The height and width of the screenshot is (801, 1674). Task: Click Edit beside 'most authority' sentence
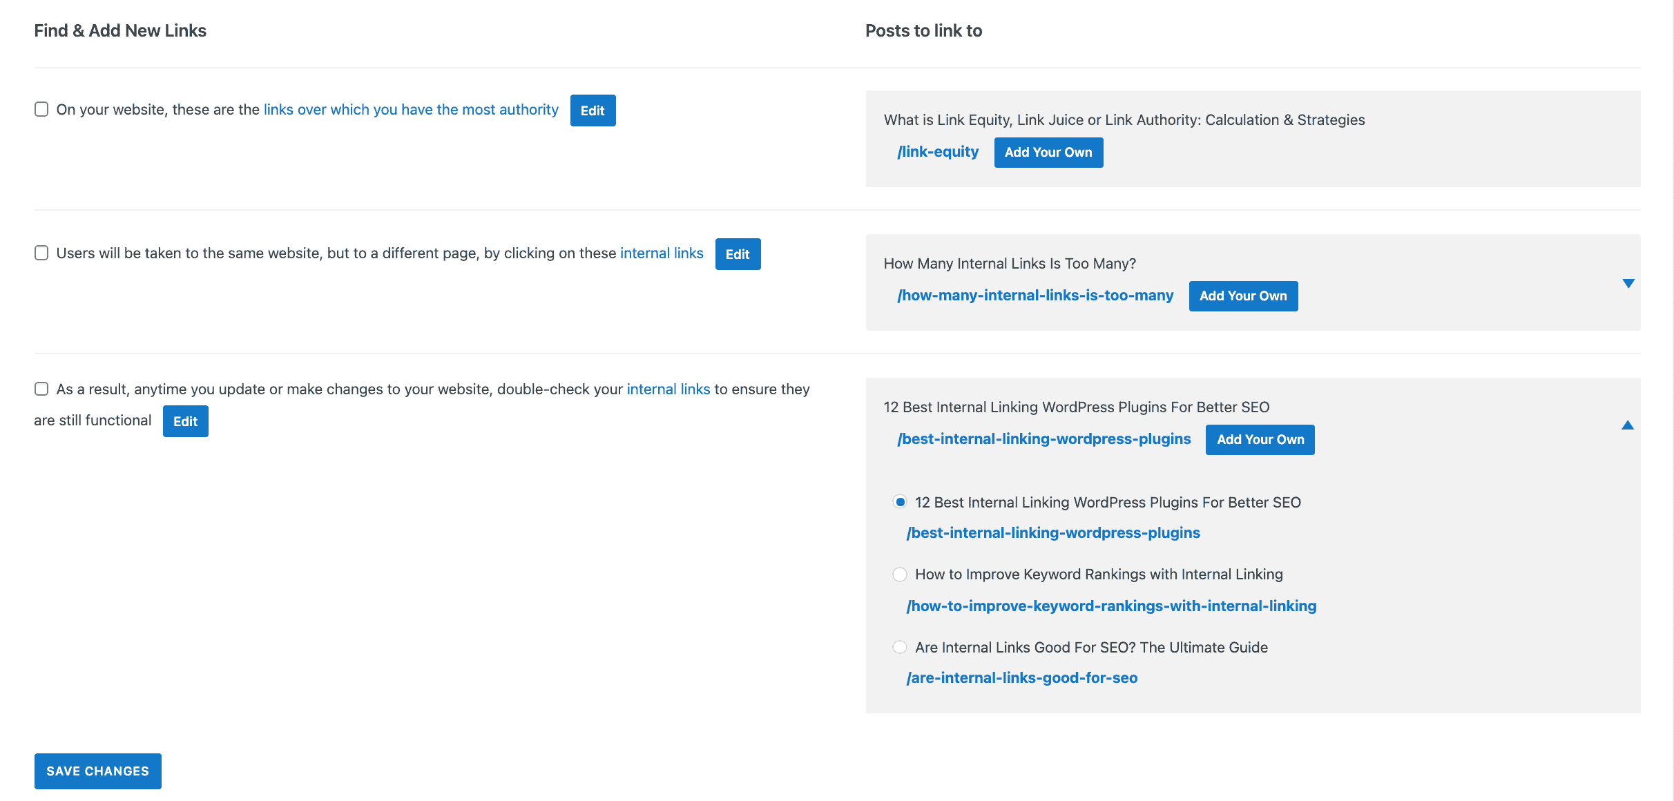(x=593, y=110)
